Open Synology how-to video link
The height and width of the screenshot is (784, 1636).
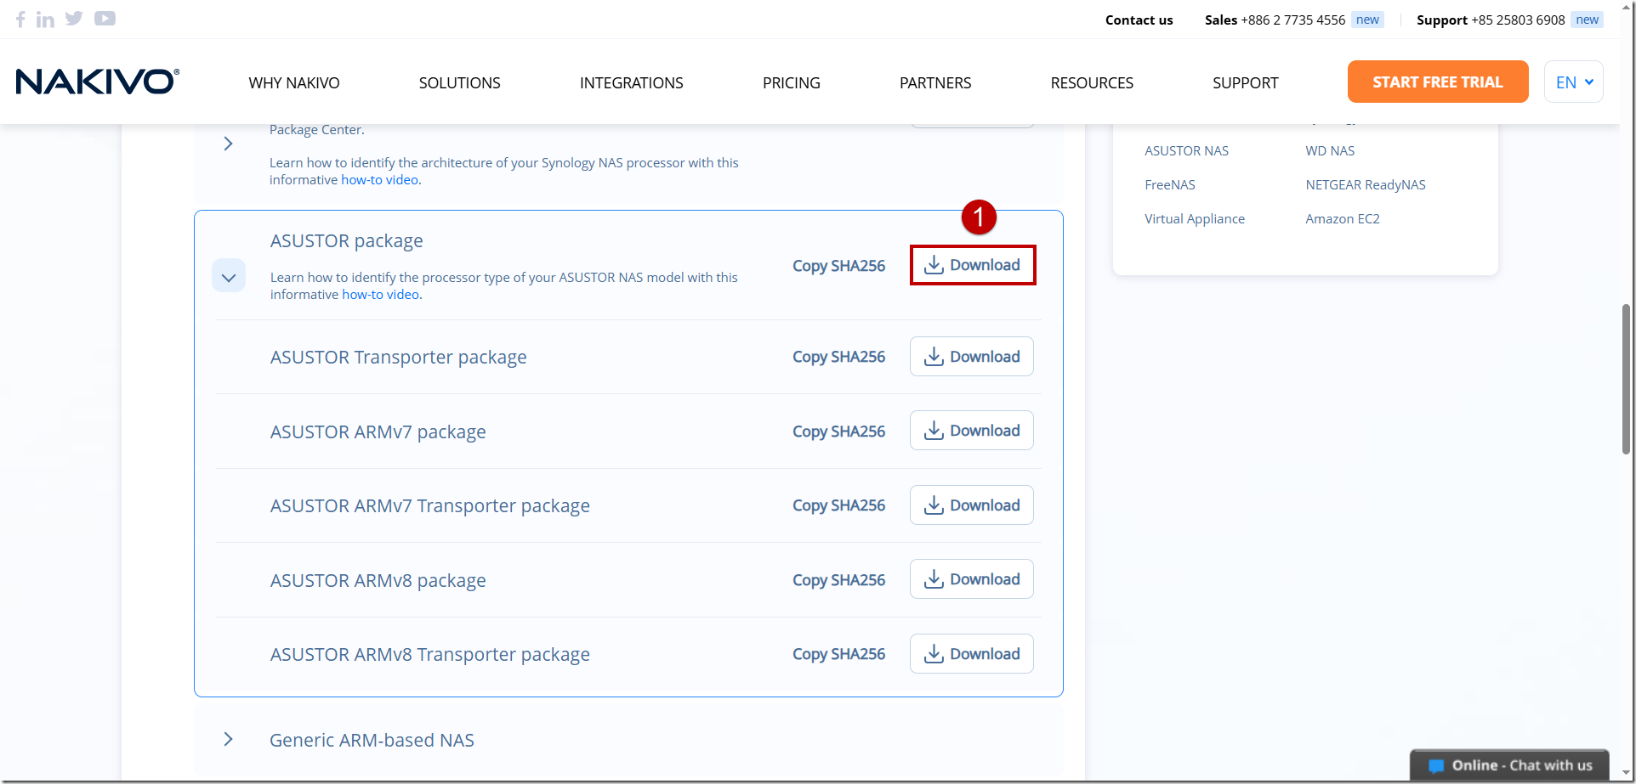coord(379,180)
